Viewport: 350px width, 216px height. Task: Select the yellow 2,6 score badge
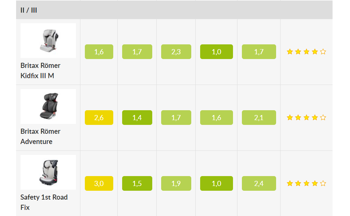(99, 118)
